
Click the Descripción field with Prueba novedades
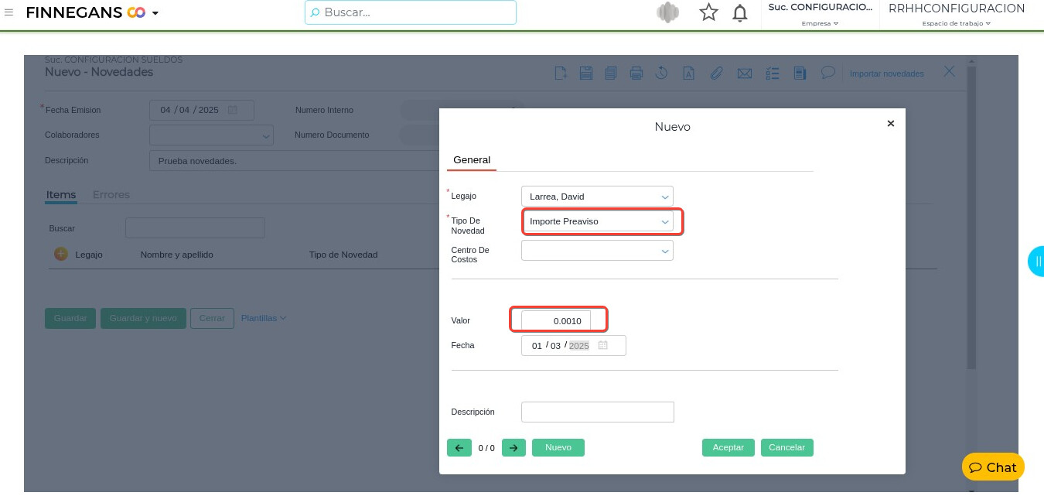[x=294, y=160]
